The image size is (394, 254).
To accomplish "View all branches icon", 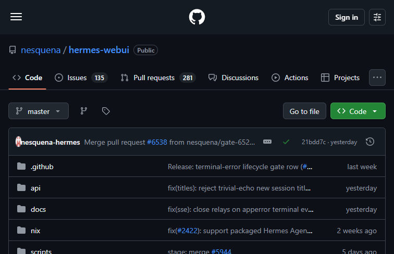I will pyautogui.click(x=84, y=111).
